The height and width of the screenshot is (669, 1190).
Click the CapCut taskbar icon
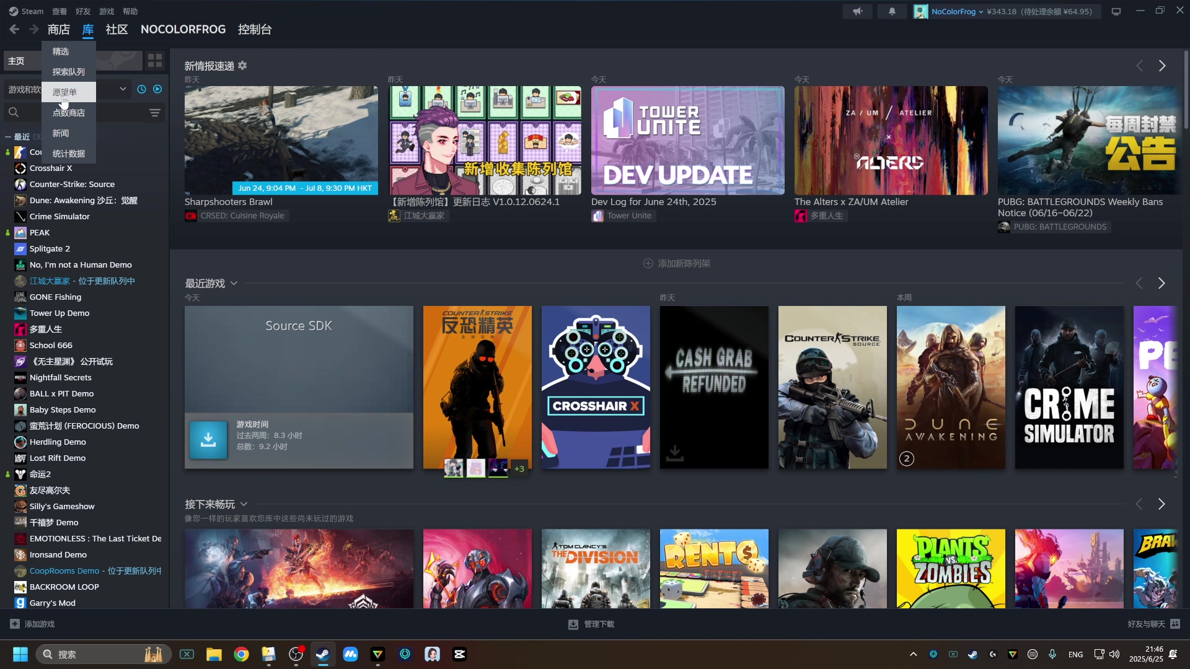tap(459, 654)
